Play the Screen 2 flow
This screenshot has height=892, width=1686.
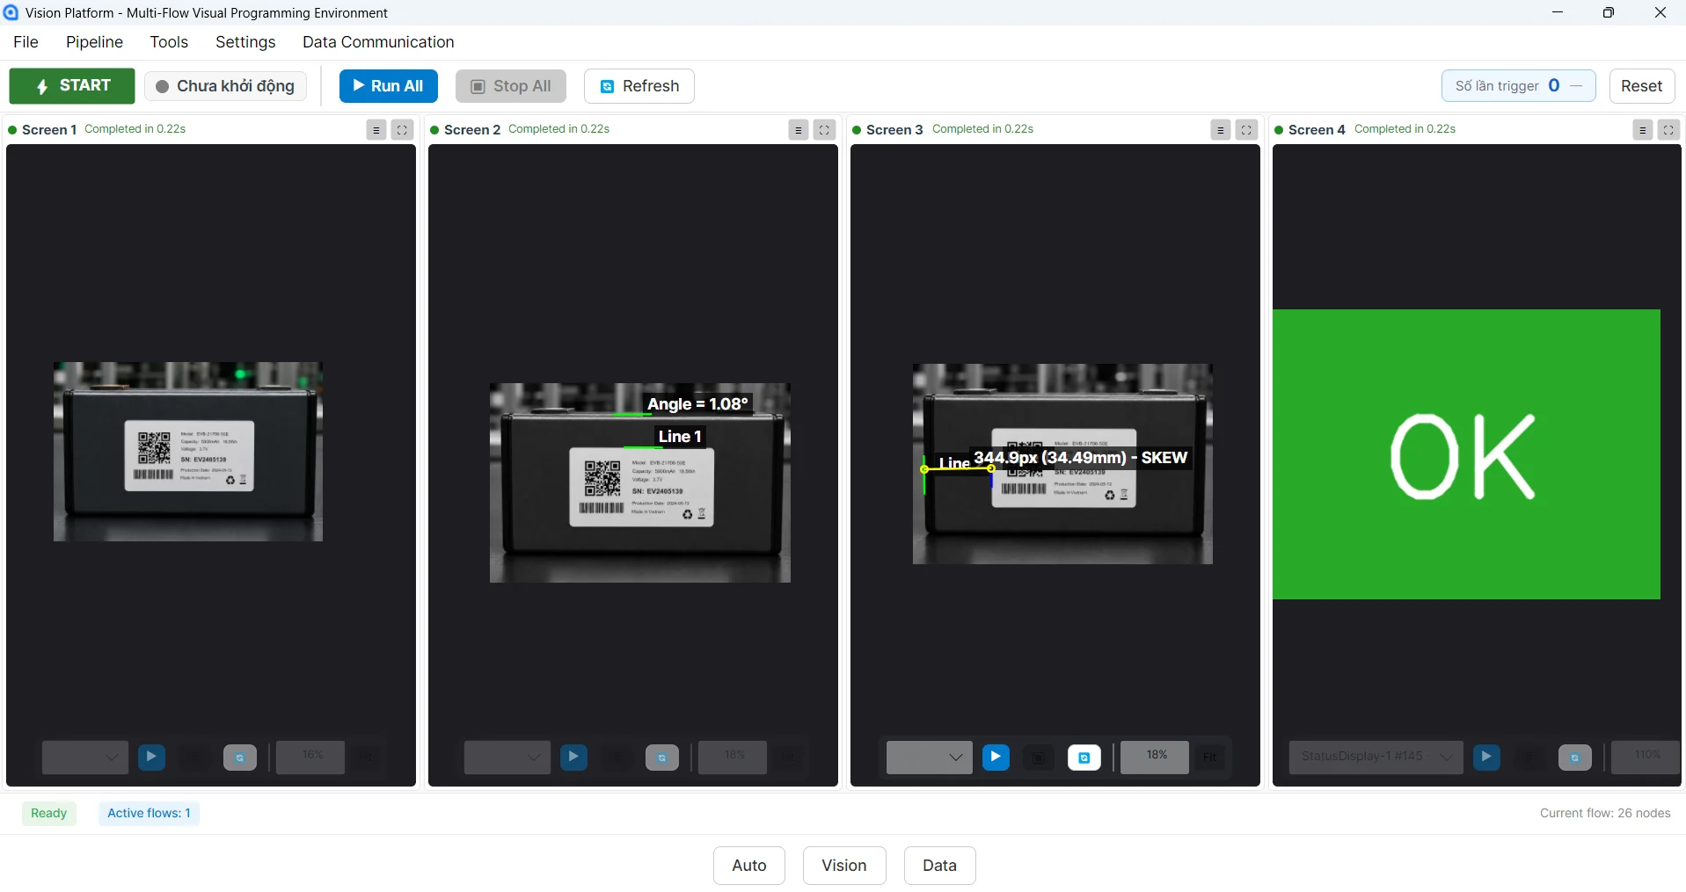click(x=573, y=757)
